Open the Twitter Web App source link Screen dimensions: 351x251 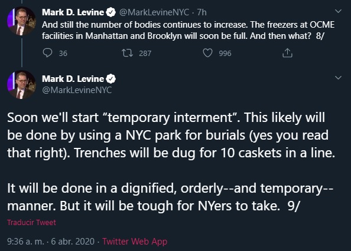tap(135, 242)
